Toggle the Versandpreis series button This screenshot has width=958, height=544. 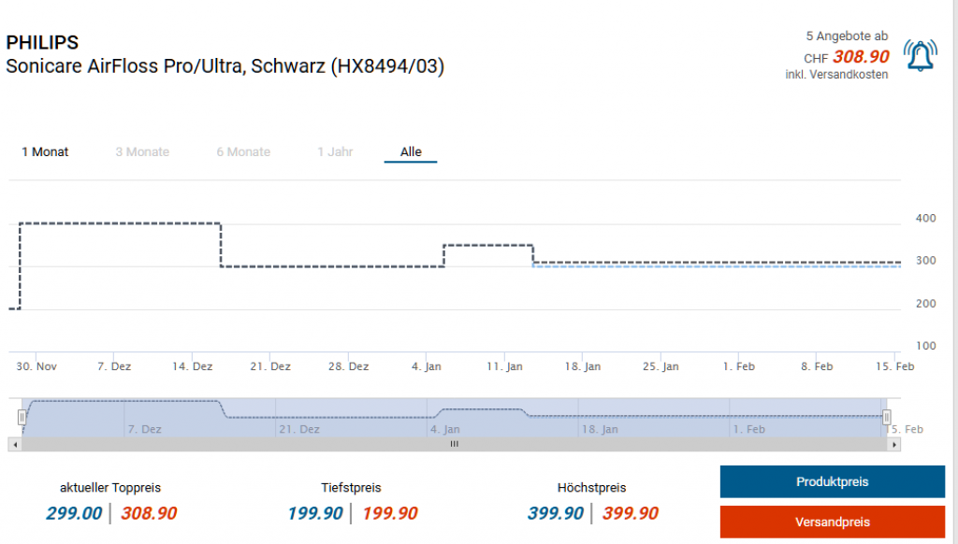click(832, 522)
